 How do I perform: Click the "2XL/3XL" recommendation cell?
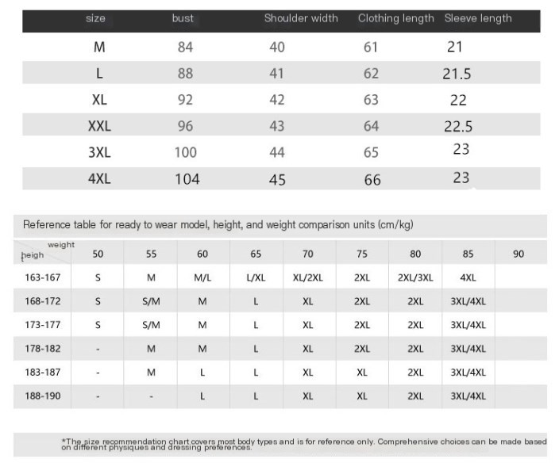415,277
